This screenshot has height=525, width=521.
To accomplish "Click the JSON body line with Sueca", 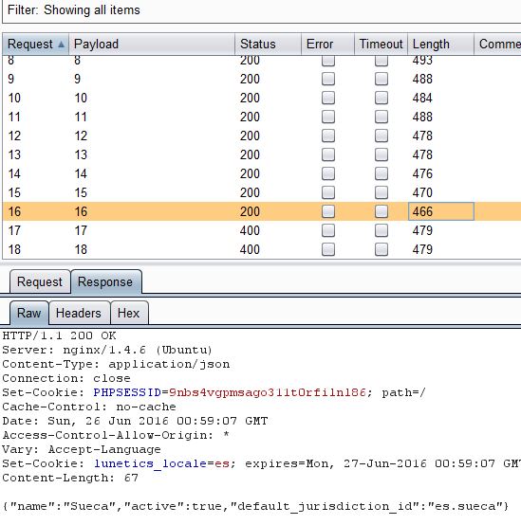I will (255, 506).
